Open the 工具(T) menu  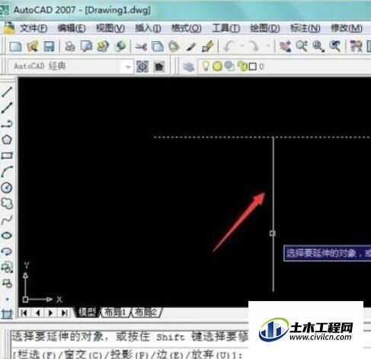pyautogui.click(x=226, y=28)
